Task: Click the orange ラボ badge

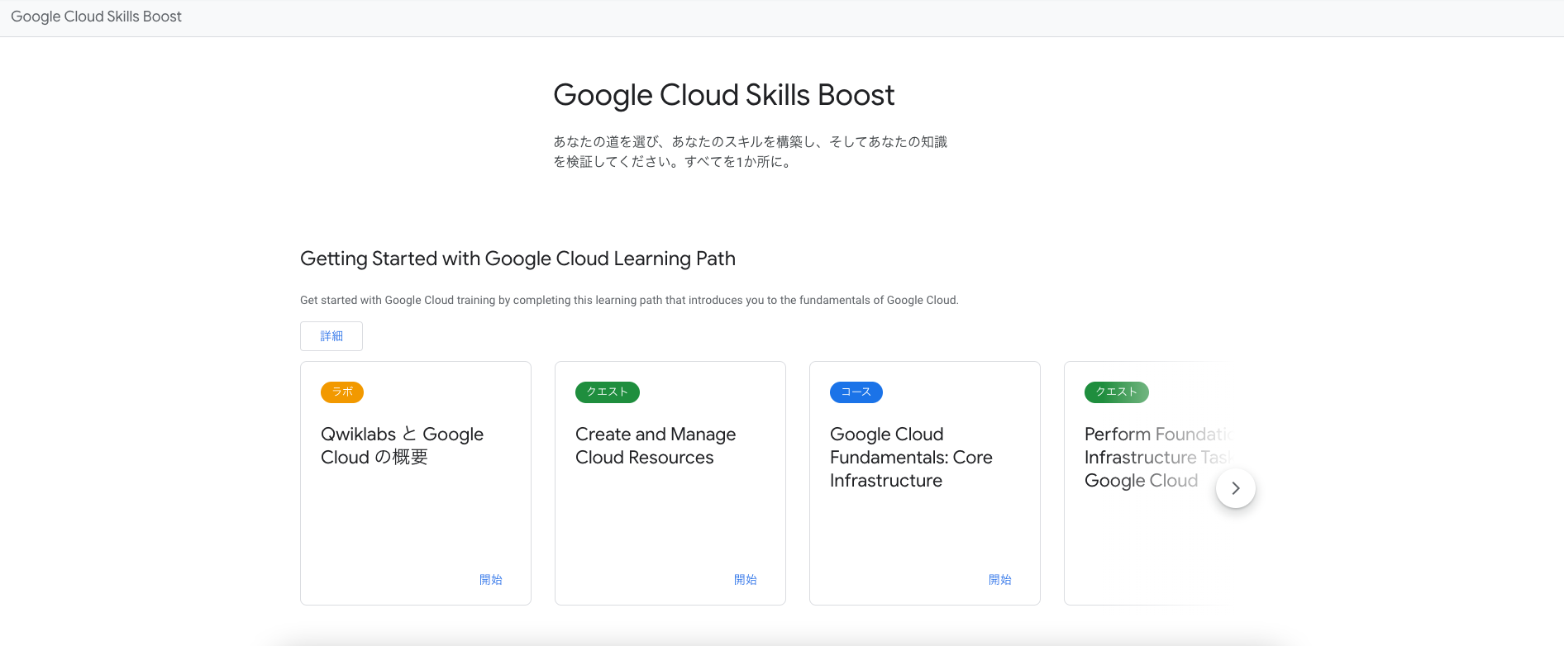Action: pyautogui.click(x=342, y=392)
